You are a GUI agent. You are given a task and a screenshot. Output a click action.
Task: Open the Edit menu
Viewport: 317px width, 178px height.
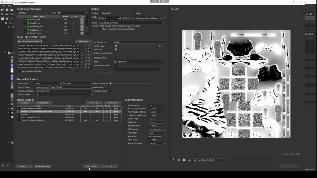point(10,6)
